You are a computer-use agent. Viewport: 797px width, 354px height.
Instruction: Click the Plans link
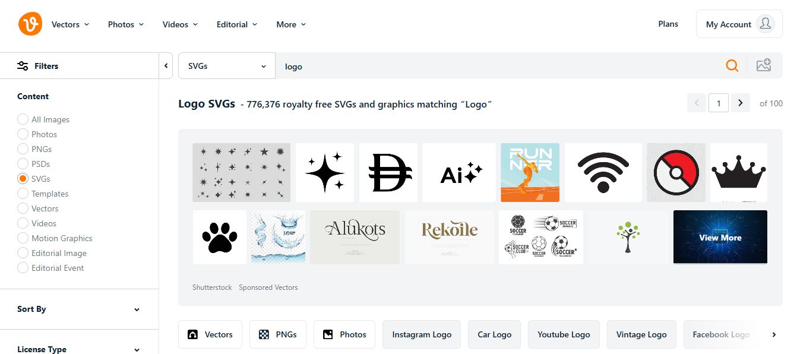coord(668,24)
